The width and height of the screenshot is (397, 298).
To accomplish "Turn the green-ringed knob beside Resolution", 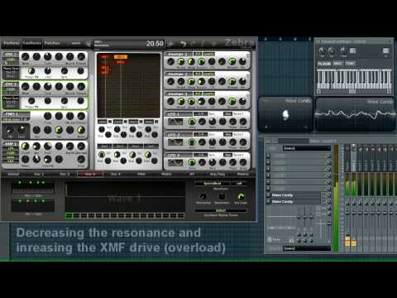I will [x=241, y=196].
